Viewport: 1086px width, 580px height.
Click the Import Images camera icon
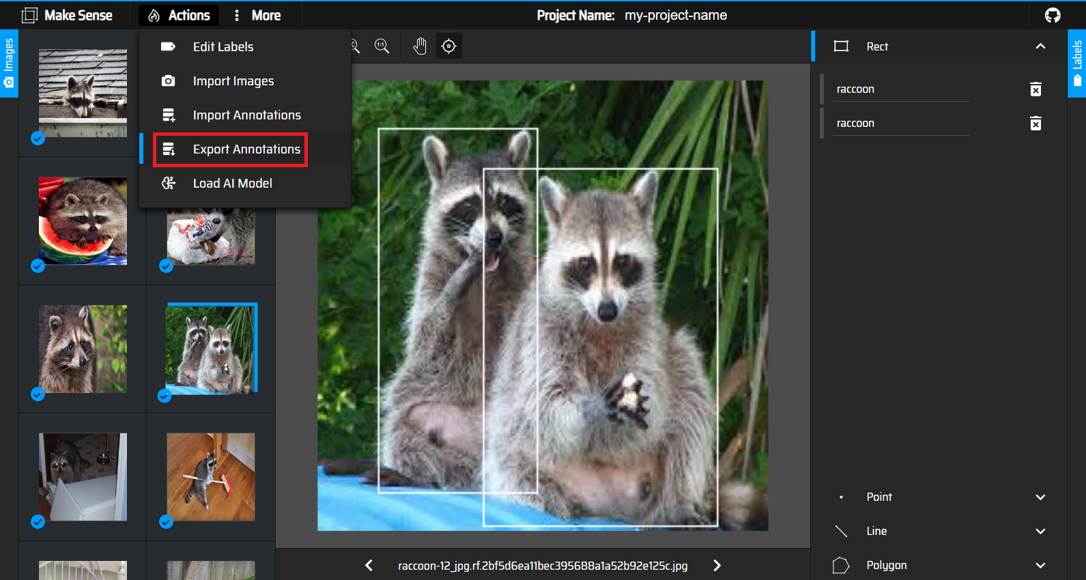tap(168, 81)
